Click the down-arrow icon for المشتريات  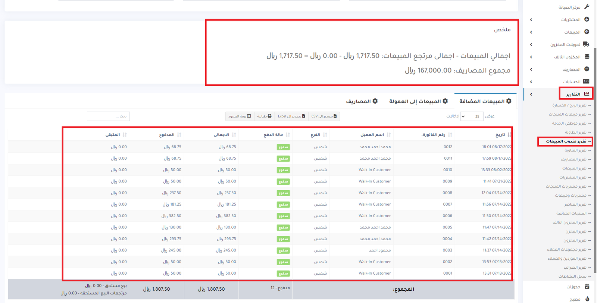pos(587,19)
